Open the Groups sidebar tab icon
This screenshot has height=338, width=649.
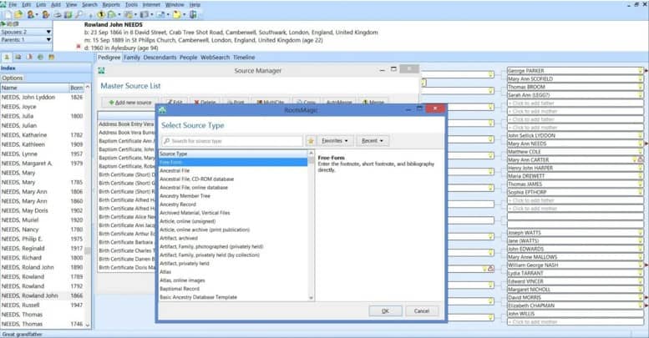[x=51, y=57]
